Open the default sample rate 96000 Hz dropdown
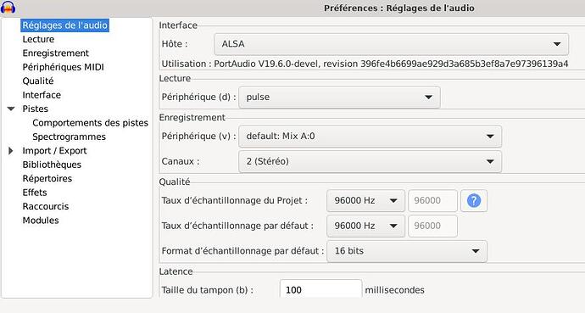The image size is (585, 313). coord(365,226)
